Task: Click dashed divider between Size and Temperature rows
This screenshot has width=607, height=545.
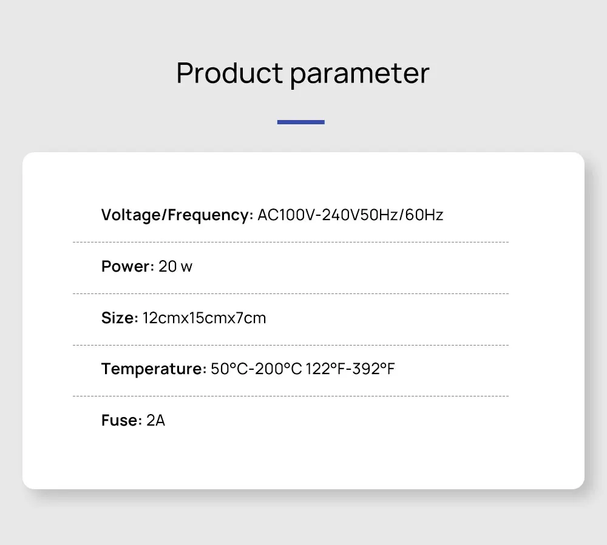Action: tap(290, 345)
